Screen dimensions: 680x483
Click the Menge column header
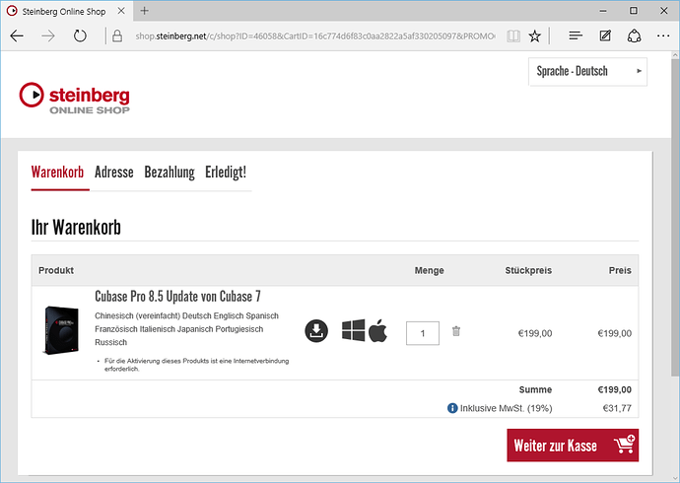click(x=430, y=270)
